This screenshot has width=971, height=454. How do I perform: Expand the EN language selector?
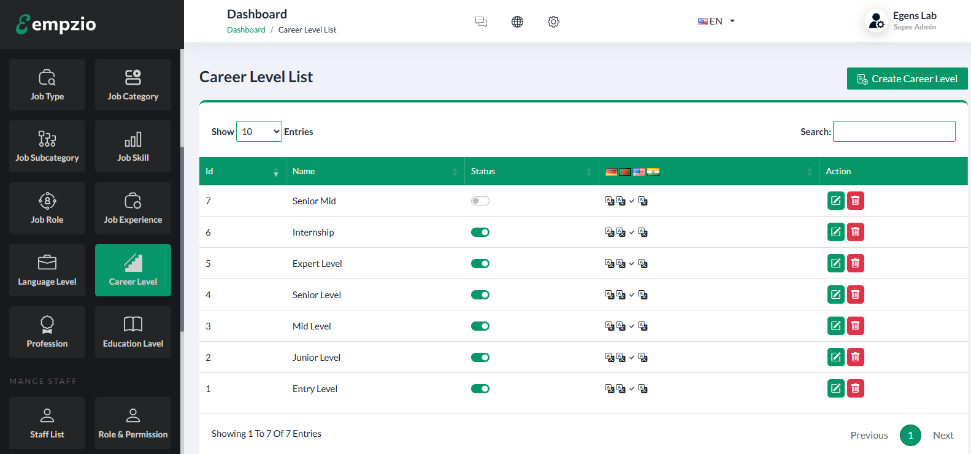point(716,21)
